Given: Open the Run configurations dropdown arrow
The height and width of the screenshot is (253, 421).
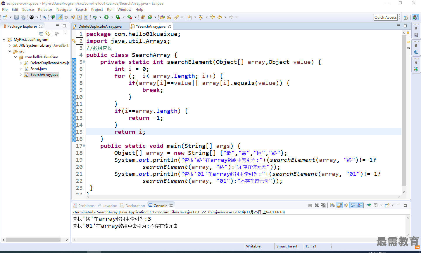Looking at the screenshot, I should pyautogui.click(x=112, y=17).
